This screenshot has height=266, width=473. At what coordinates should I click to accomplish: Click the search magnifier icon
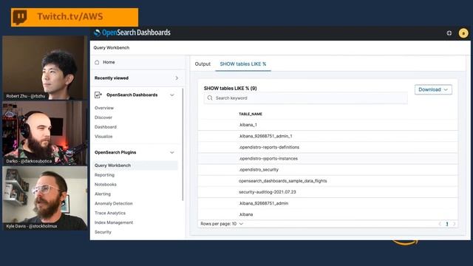[x=210, y=98]
